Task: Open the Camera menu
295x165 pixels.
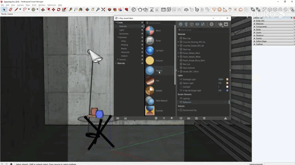Action: [x=20, y=5]
